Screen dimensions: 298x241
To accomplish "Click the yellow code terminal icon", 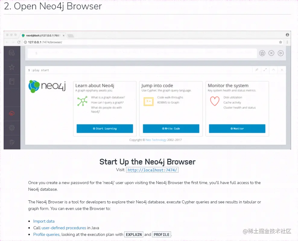I will tap(148, 102).
